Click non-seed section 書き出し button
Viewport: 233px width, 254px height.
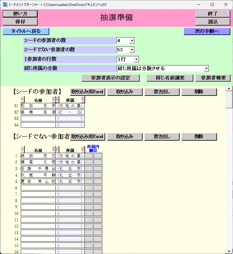tap(162, 136)
